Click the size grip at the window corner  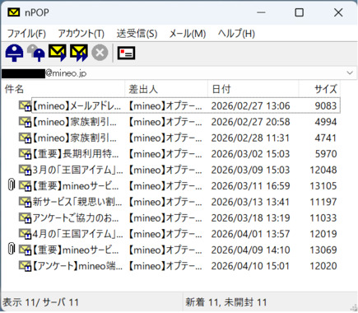[x=353, y=308]
